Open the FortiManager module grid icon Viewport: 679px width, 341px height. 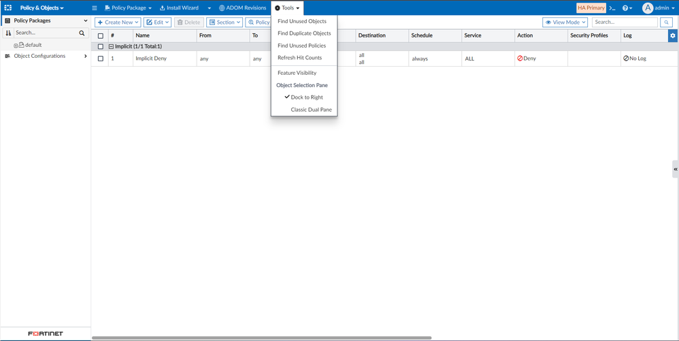(x=7, y=7)
